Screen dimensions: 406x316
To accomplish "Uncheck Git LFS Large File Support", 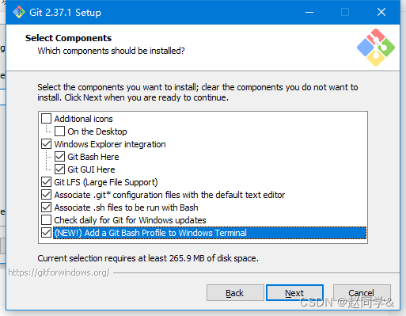I will coord(47,182).
